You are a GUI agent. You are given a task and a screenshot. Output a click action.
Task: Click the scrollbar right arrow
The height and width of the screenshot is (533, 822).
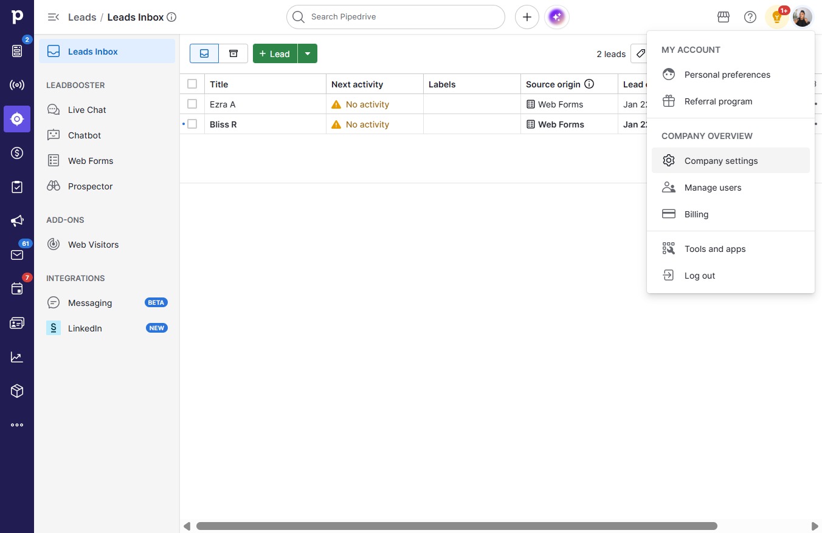(815, 526)
